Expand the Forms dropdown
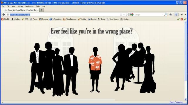188x105 pixels. [34, 19]
